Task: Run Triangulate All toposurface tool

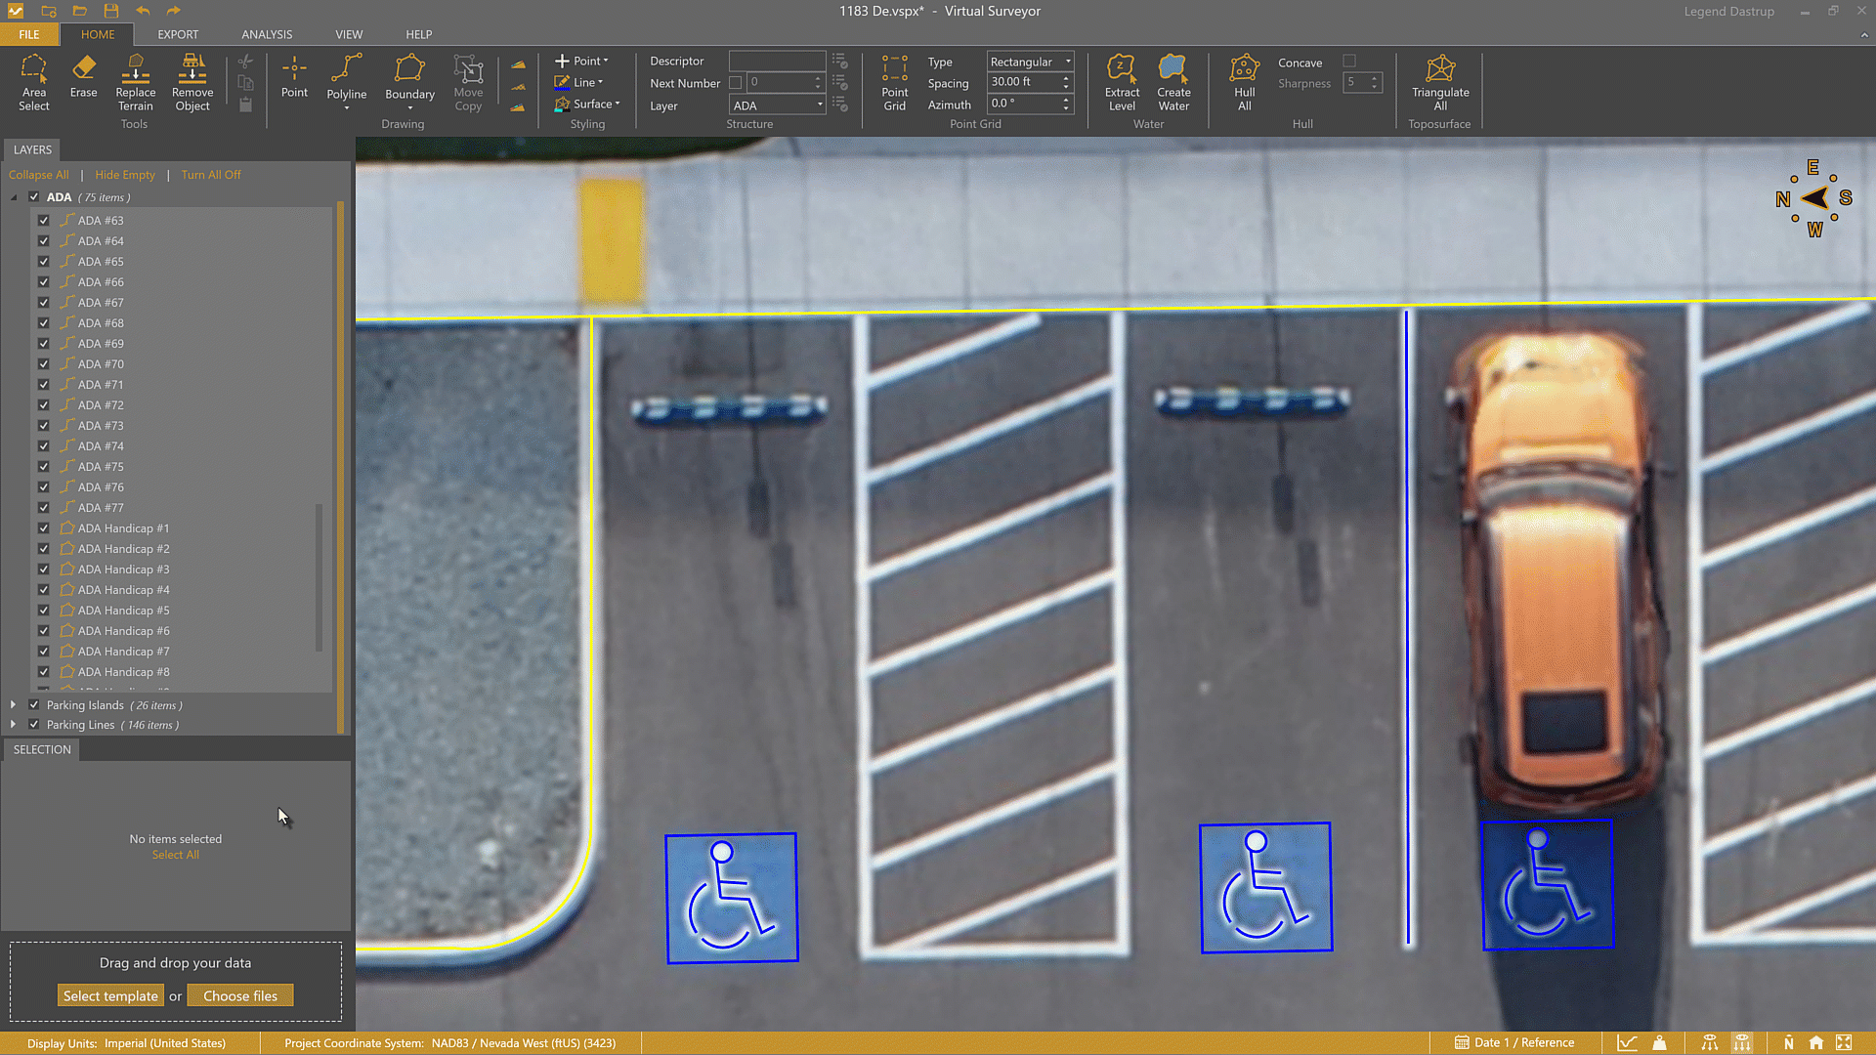Action: coord(1439,82)
